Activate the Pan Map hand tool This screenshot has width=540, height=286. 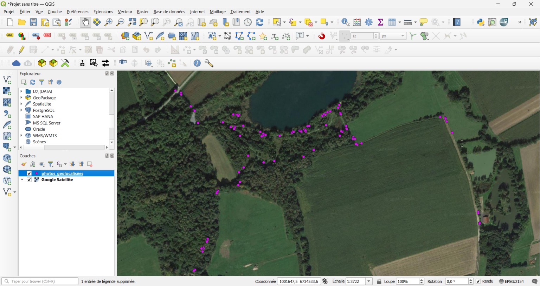coord(85,22)
